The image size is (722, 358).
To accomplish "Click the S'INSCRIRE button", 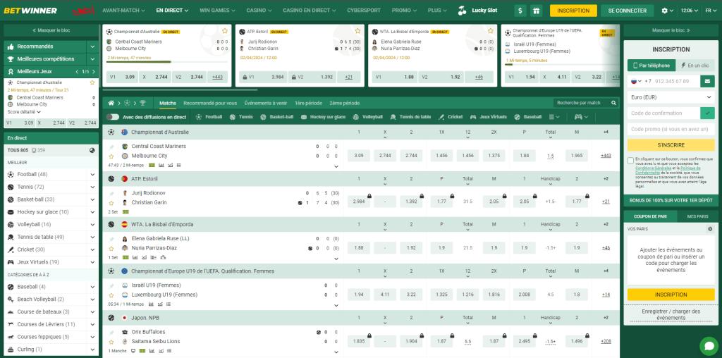I will (671, 145).
